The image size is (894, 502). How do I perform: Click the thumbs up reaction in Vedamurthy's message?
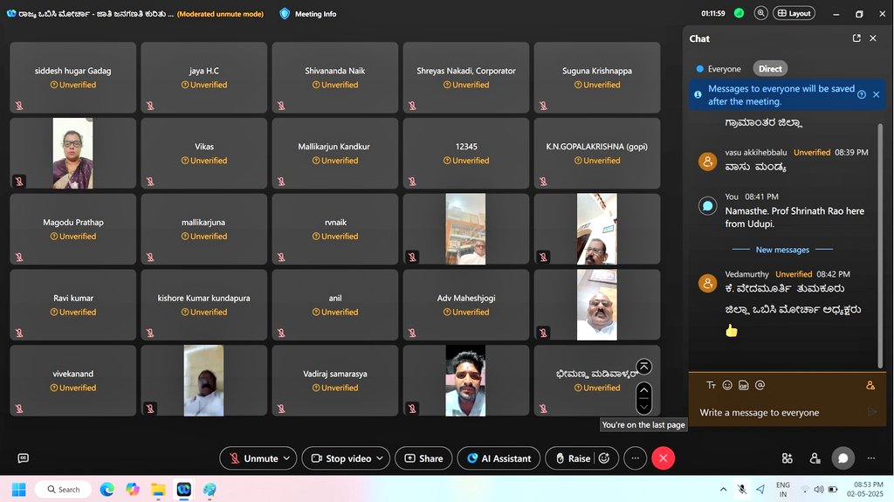731,331
